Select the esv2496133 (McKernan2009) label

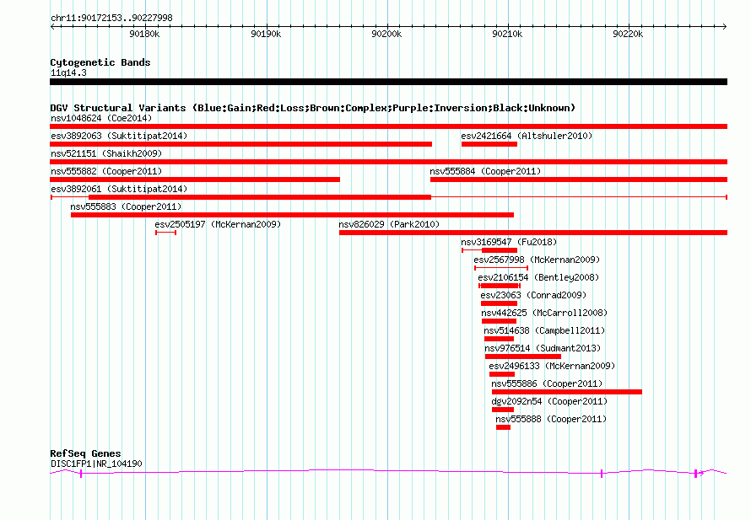[x=552, y=366]
